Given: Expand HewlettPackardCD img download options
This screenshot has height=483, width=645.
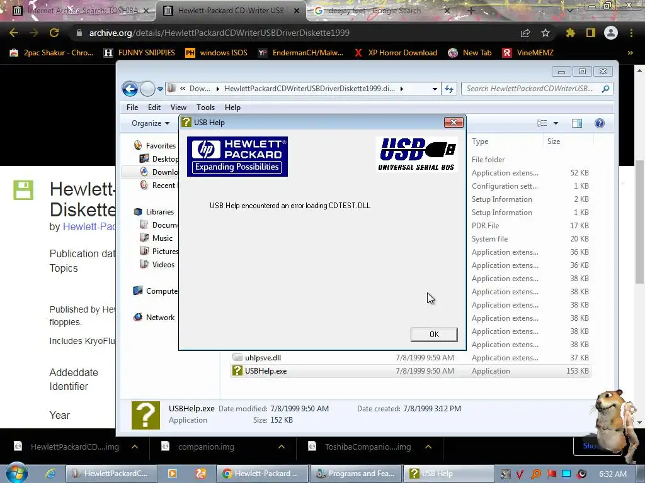Looking at the screenshot, I should [x=135, y=447].
